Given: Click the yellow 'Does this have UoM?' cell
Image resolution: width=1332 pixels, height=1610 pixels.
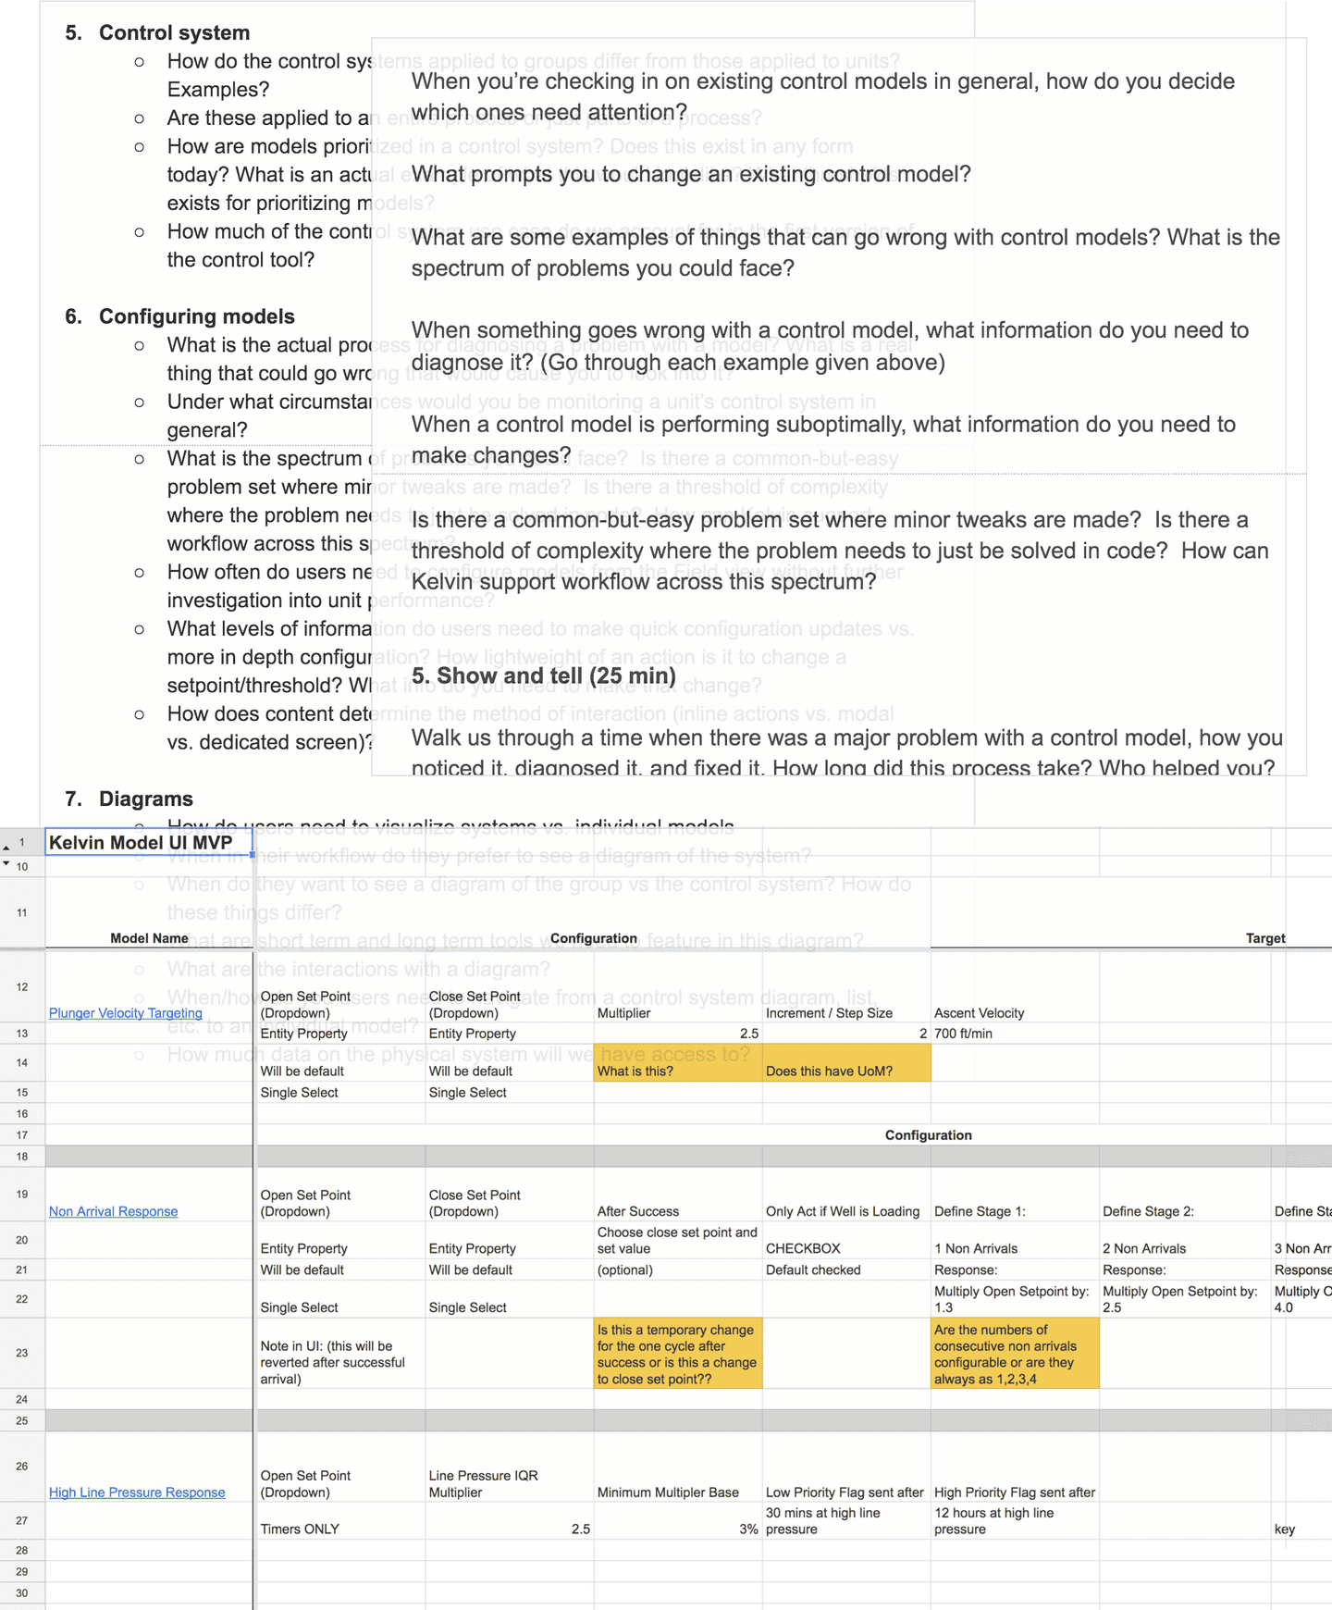Looking at the screenshot, I should pyautogui.click(x=846, y=1062).
